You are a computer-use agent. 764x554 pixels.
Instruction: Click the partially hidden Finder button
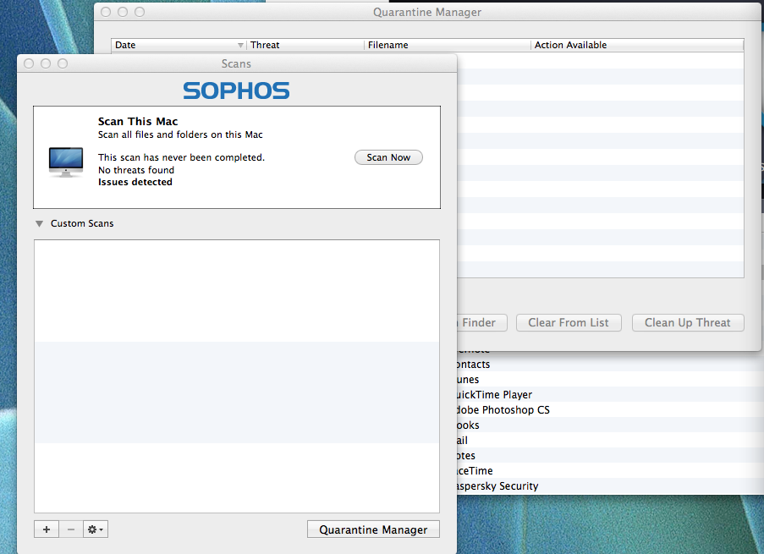point(482,322)
